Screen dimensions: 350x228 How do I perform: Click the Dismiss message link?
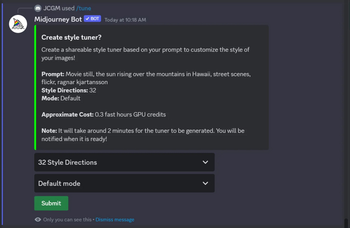pos(115,220)
